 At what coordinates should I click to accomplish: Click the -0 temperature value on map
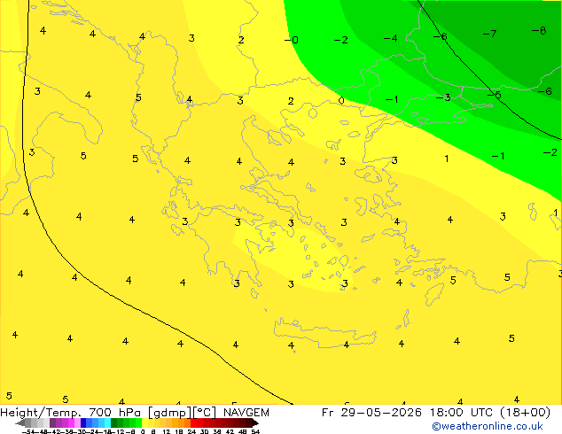pos(291,40)
